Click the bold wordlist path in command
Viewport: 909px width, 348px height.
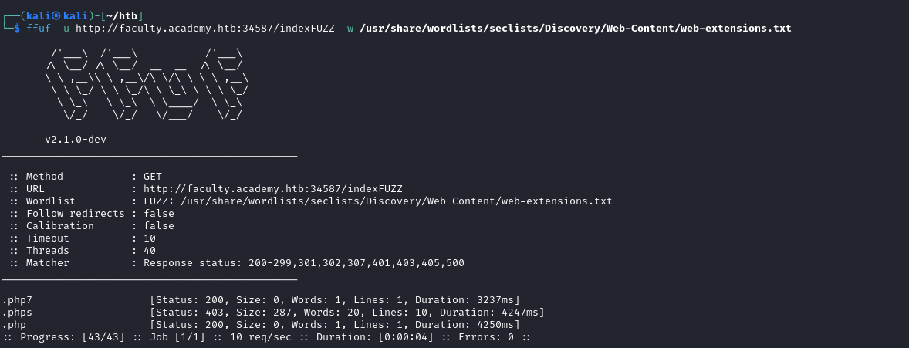click(x=575, y=29)
